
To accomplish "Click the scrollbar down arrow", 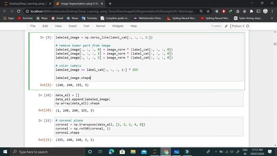I will pos(275,146).
